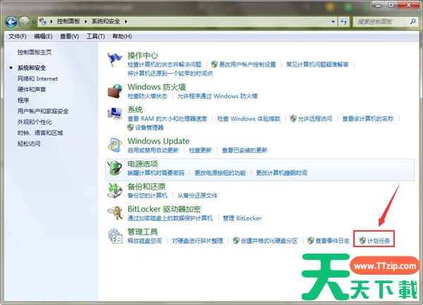
Task: Refresh the view via address bar refresh button
Action: pos(345,22)
